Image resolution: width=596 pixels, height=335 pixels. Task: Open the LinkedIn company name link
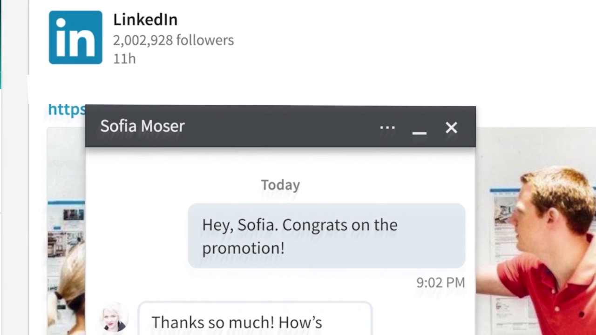(x=145, y=20)
